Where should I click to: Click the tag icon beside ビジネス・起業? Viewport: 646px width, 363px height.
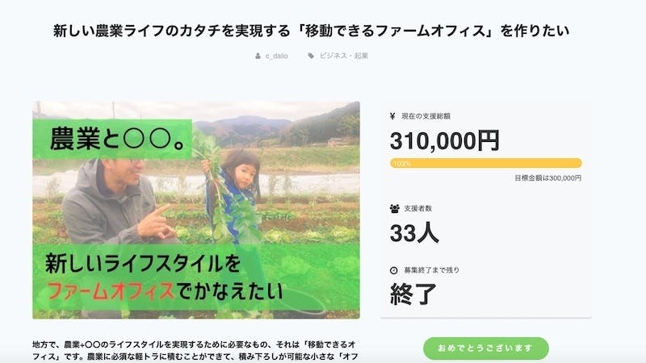click(311, 56)
